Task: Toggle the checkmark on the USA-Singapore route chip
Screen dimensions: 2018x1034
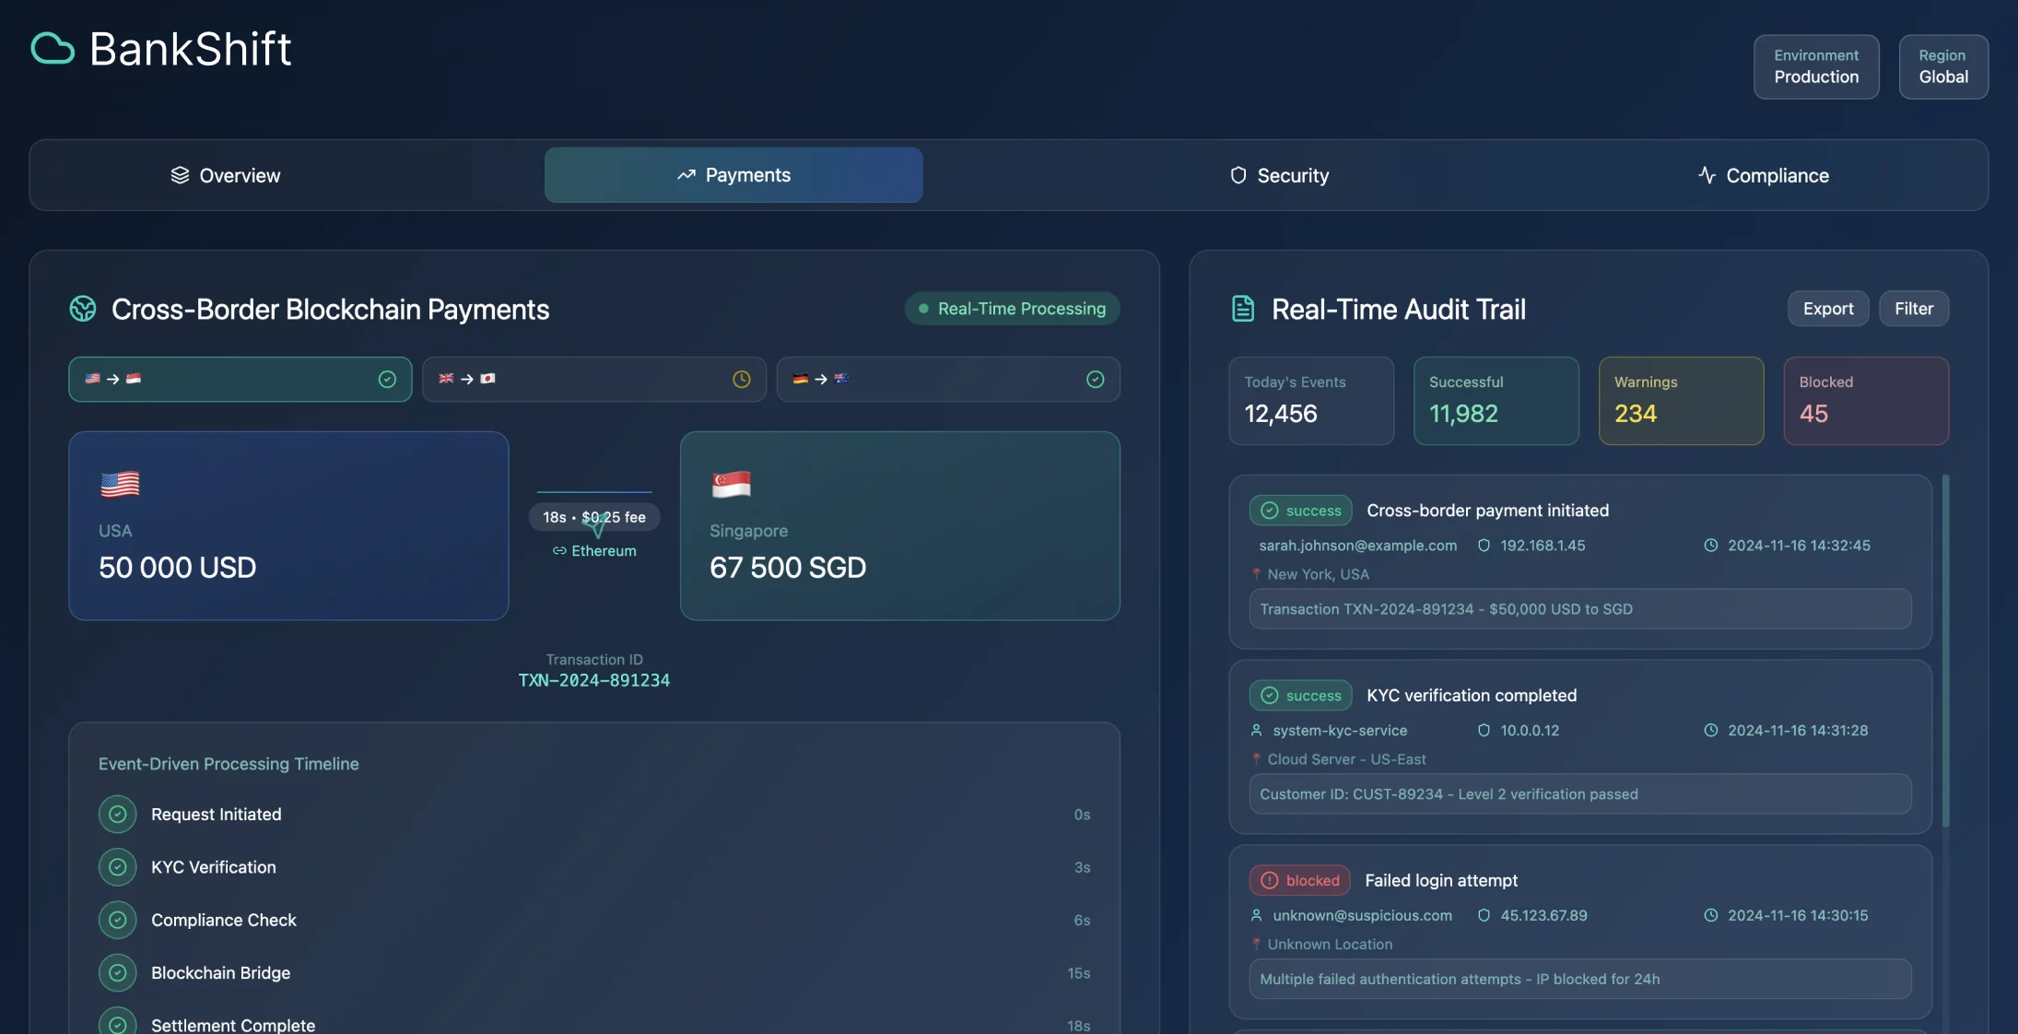Action: [387, 379]
